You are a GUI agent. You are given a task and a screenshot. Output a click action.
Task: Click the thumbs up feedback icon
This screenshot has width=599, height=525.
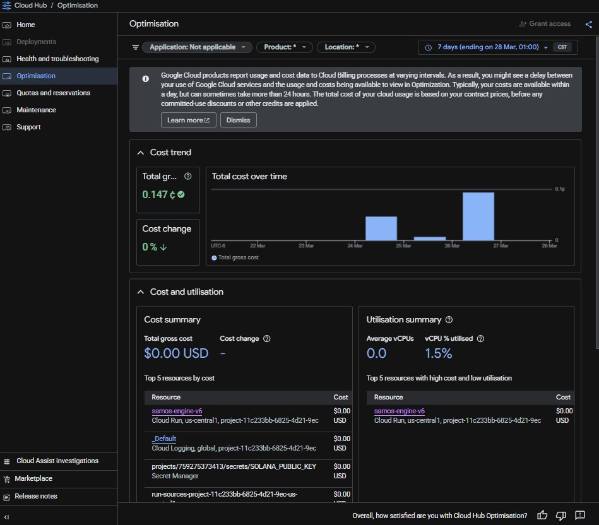coord(542,516)
